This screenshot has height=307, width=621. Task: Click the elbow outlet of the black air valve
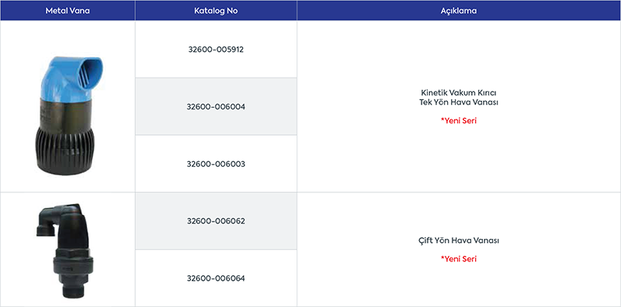pos(46,223)
